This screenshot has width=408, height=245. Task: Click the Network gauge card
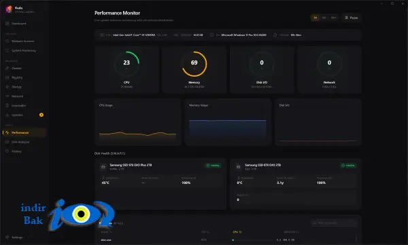click(x=329, y=70)
